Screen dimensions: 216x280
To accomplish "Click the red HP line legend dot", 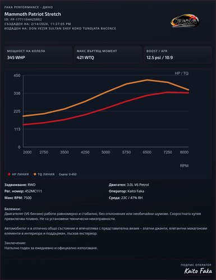I will point(9,174).
